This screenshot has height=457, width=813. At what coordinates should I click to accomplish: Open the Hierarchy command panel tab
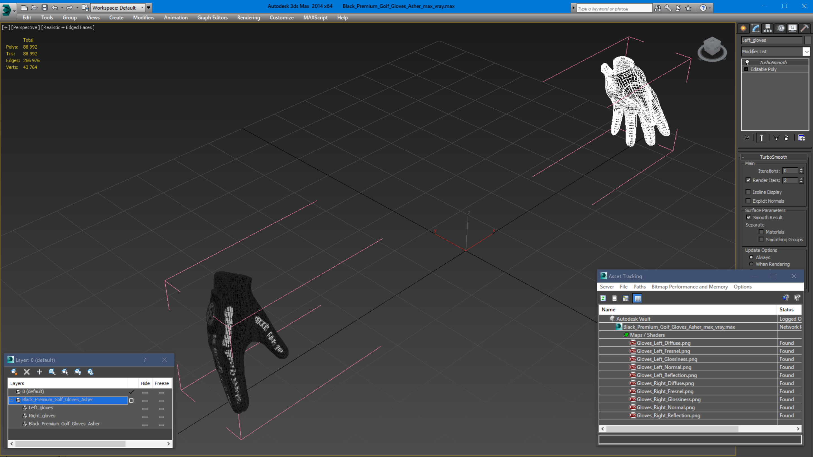pos(768,28)
